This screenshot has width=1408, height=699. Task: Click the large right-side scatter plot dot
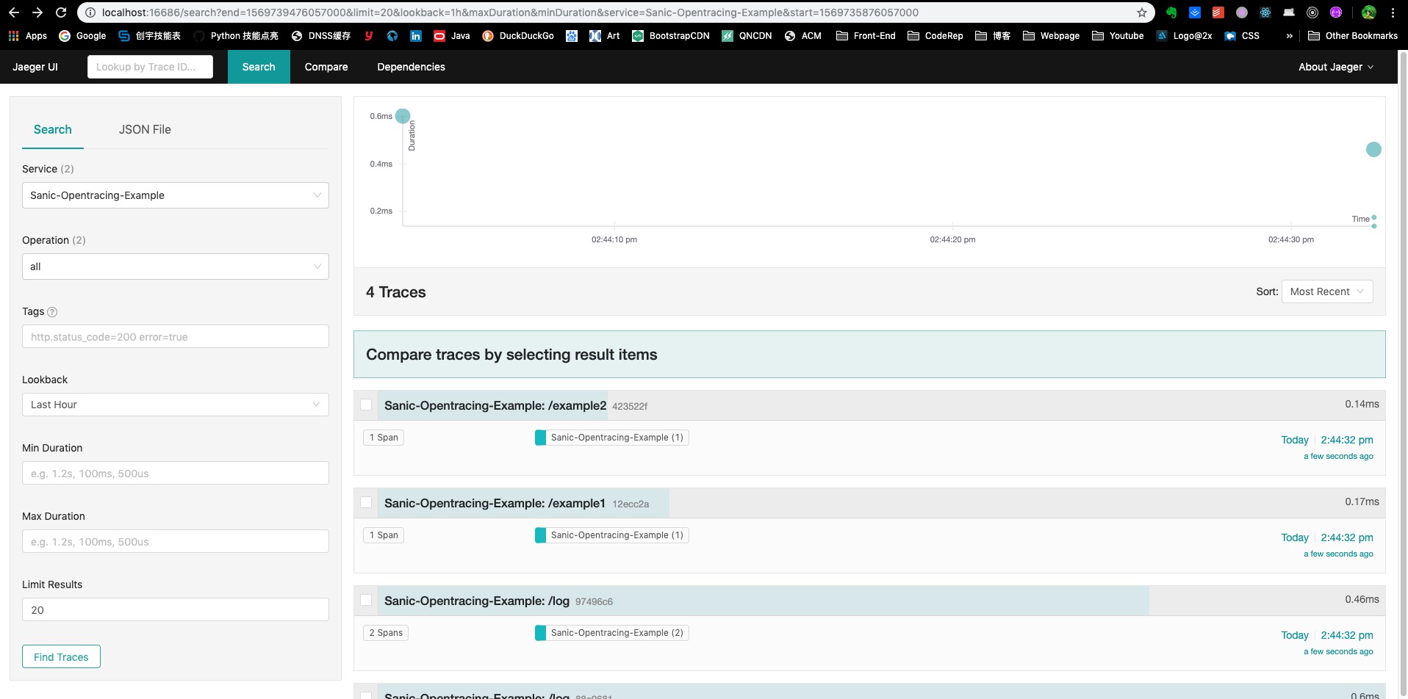1373,150
